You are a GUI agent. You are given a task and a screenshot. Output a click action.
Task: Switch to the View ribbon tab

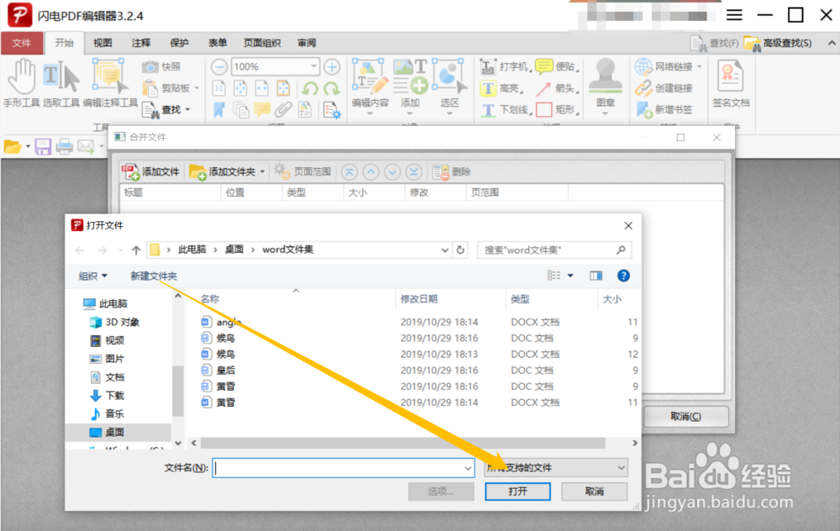[x=102, y=43]
